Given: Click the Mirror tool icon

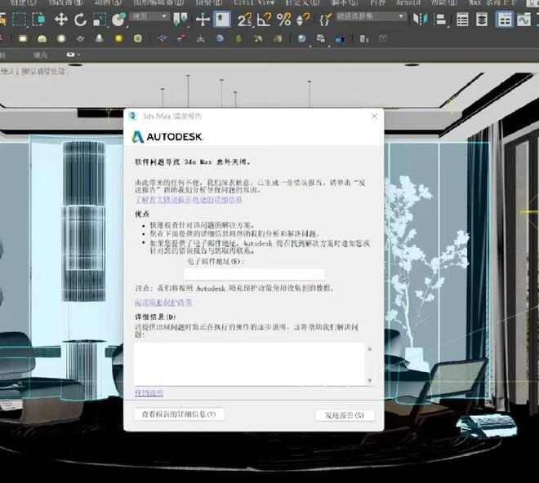Looking at the screenshot, I should pyautogui.click(x=420, y=20).
